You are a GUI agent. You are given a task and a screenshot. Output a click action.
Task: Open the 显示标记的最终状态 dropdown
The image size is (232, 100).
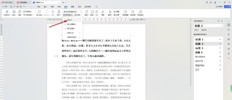pos(72,11)
